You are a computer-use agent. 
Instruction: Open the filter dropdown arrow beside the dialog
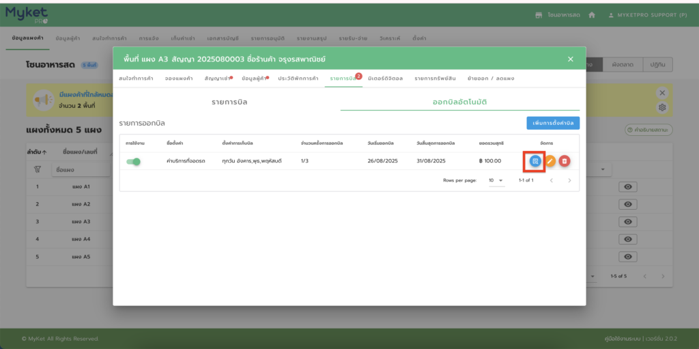tap(603, 169)
